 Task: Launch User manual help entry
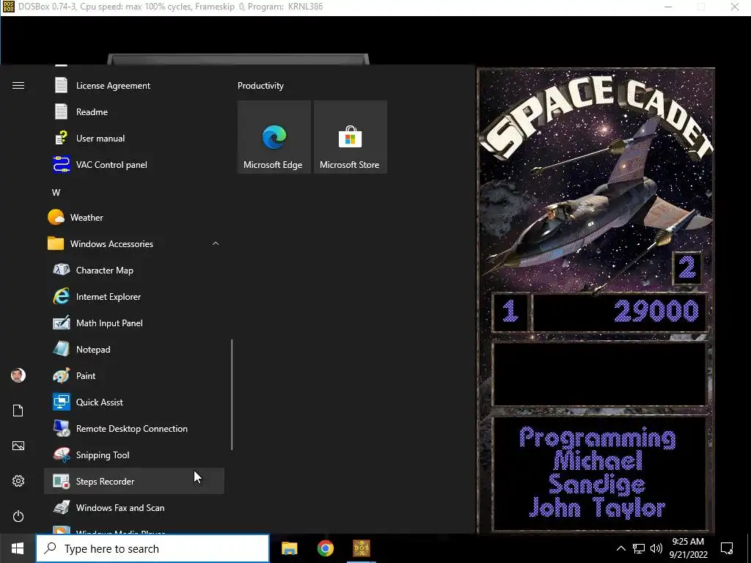point(134,139)
